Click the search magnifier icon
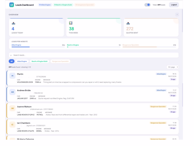Viewport: 194px width, 146px height. click(11, 55)
